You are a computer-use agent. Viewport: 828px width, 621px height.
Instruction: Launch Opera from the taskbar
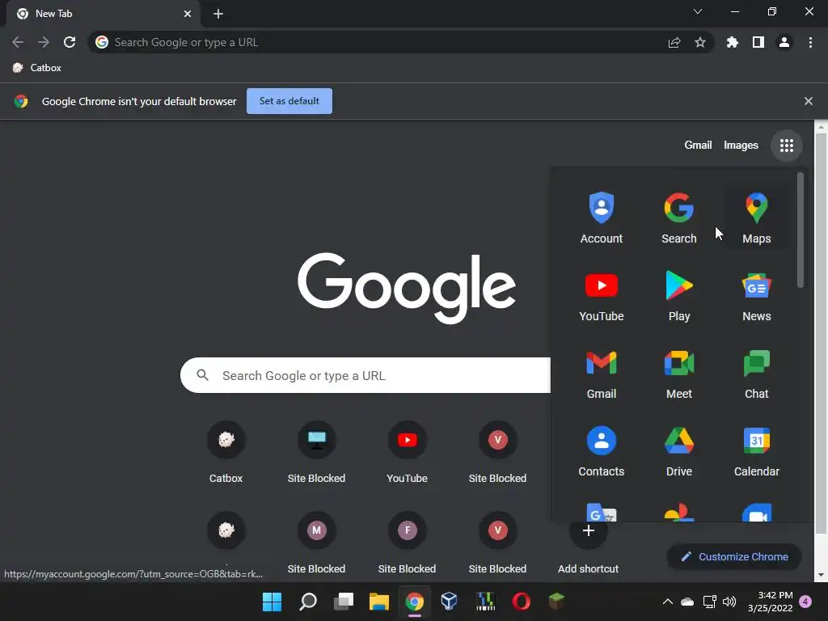click(521, 602)
